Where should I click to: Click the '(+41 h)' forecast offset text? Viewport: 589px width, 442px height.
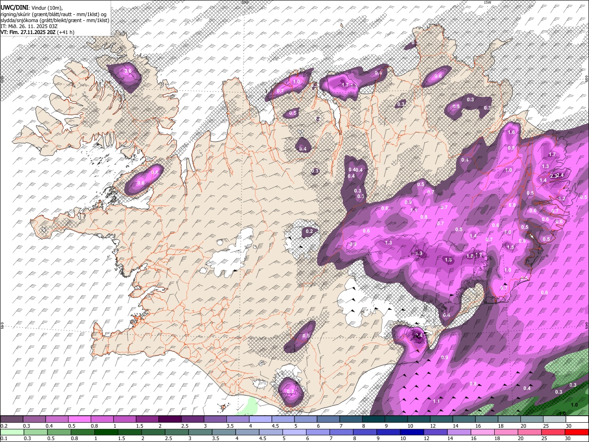coord(66,32)
